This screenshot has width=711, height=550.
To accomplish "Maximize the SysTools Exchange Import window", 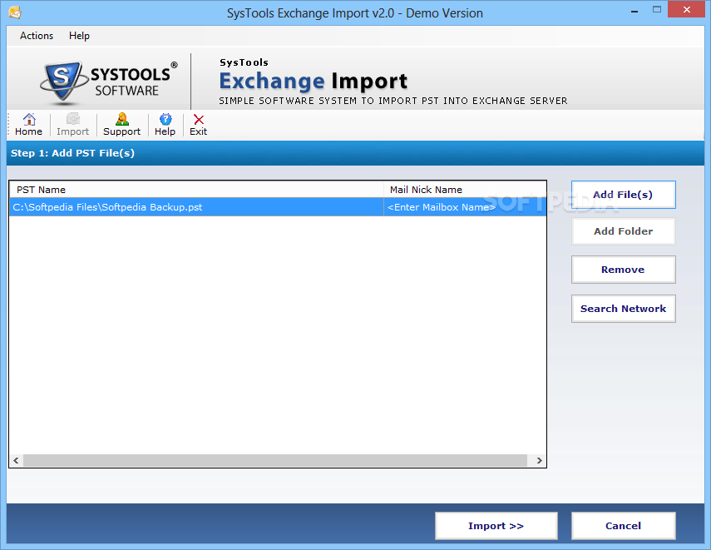I will [657, 10].
